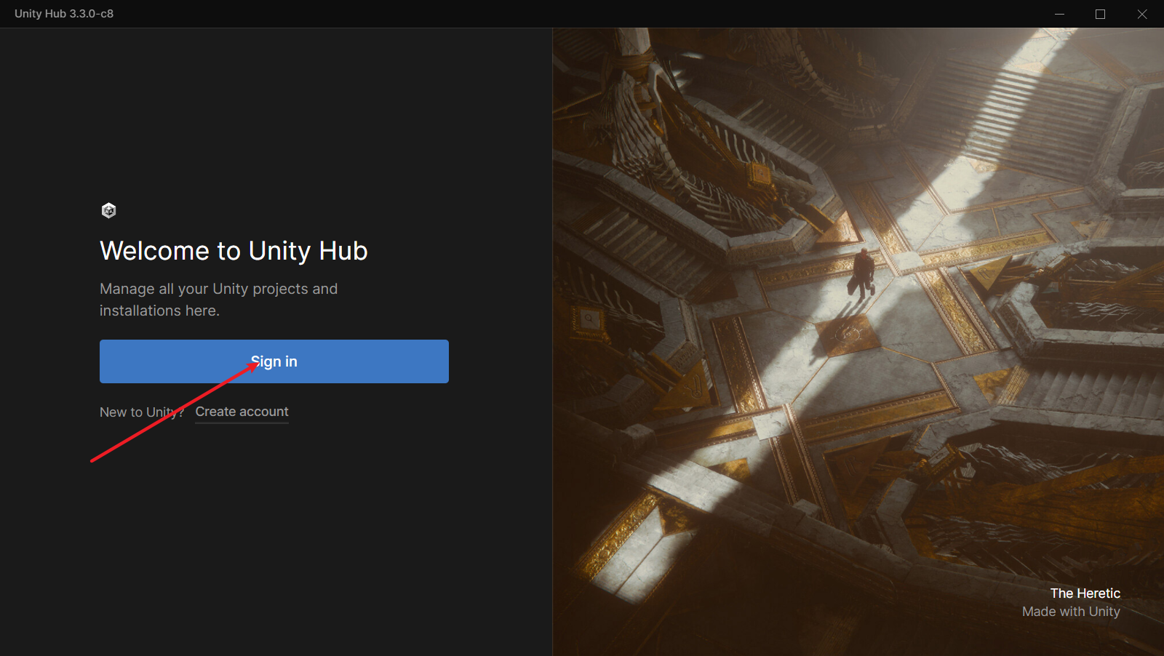Click the 'New to Unity?' text
This screenshot has height=656, width=1164.
pos(142,412)
